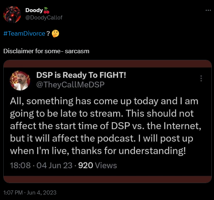Select the 'Disclaimer for some- sarcasm' text
Screen dimensions: 214x200
pos(46,51)
